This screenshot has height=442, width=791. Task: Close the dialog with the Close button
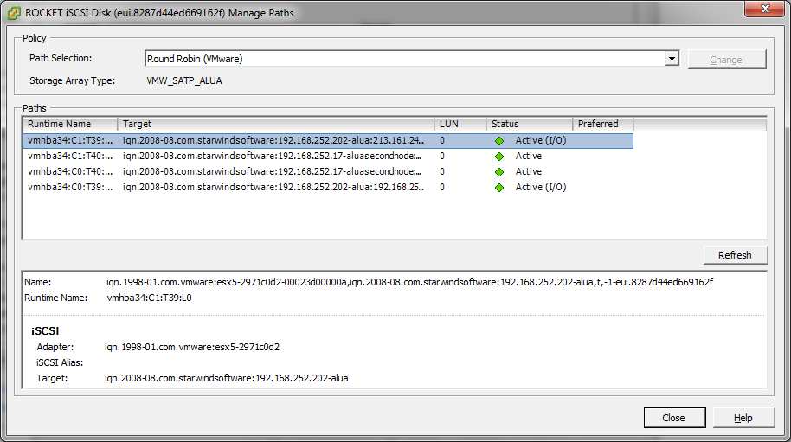click(x=674, y=418)
